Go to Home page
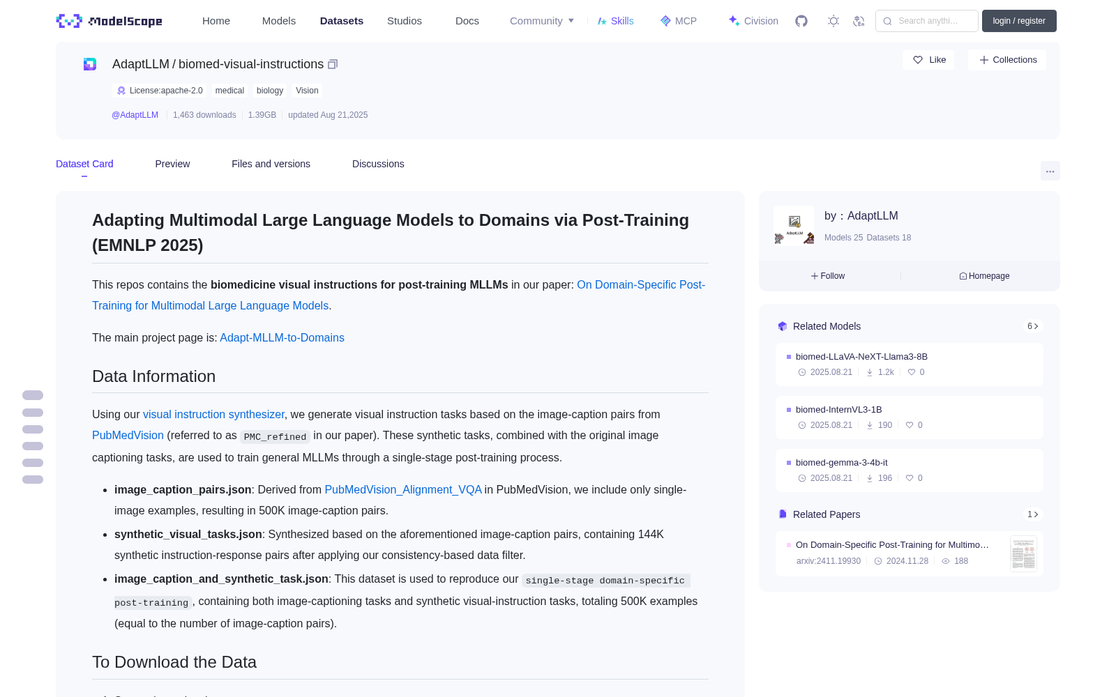Screen dimensions: 1116x697 coord(216,21)
